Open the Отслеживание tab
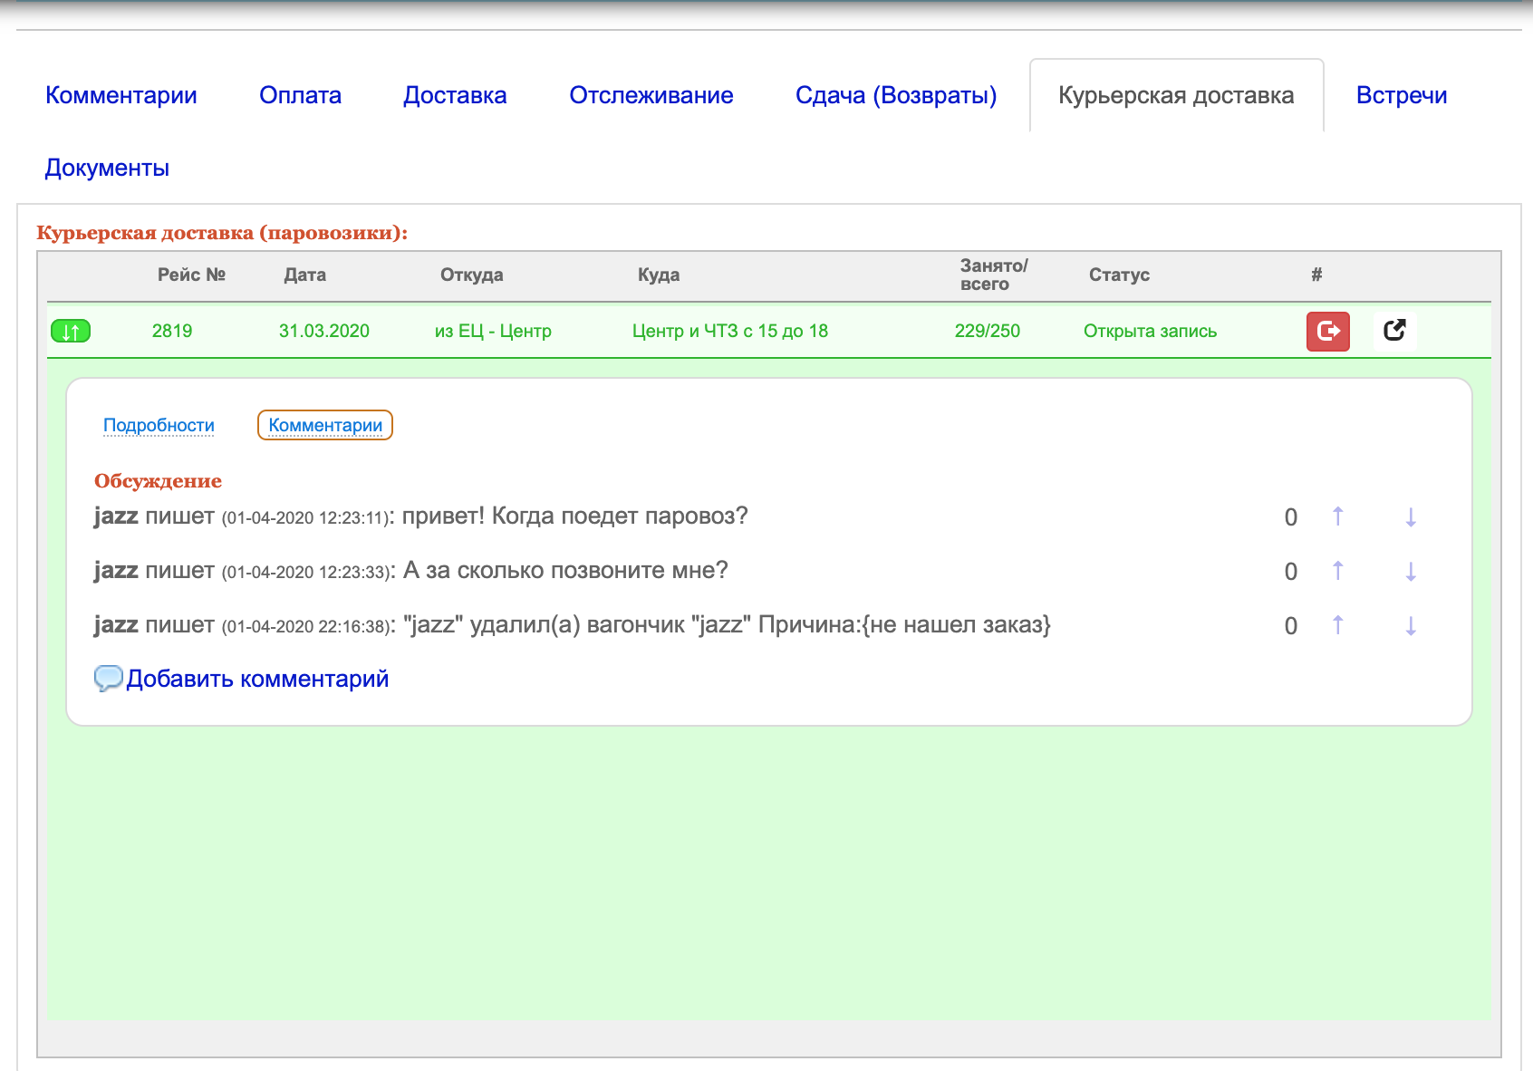Viewport: 1533px width, 1071px height. pos(651,95)
